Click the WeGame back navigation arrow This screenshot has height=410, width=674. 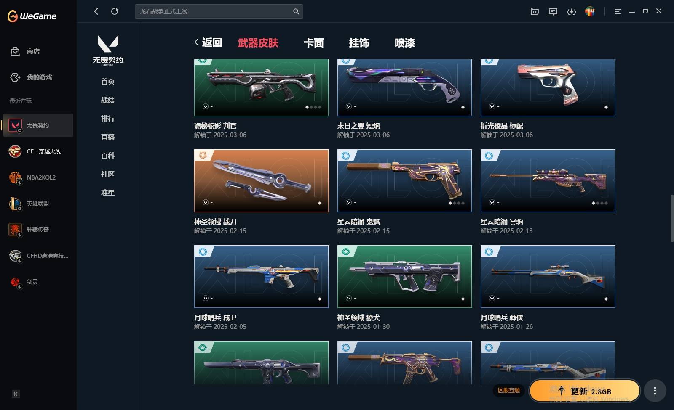tap(96, 11)
